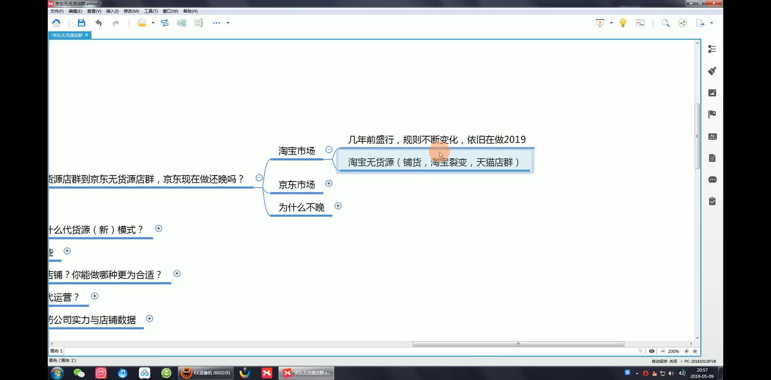This screenshot has width=771, height=380.
Task: Open the 工具(T) menu
Action: 151,11
